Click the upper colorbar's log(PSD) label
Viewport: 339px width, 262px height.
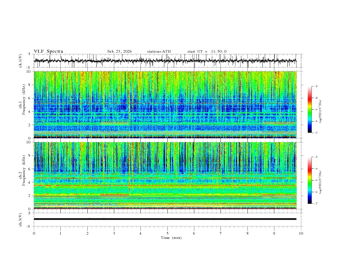tap(321, 112)
